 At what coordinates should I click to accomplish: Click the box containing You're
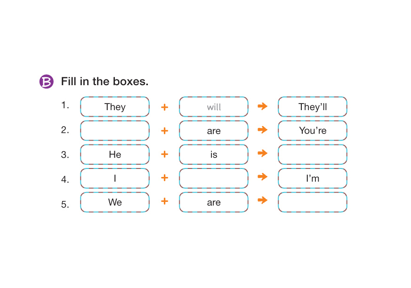tap(313, 130)
